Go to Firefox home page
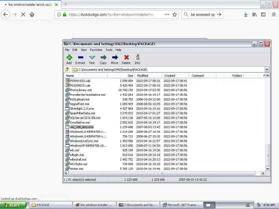This screenshot has width=279, height=209. pyautogui.click(x=32, y=14)
